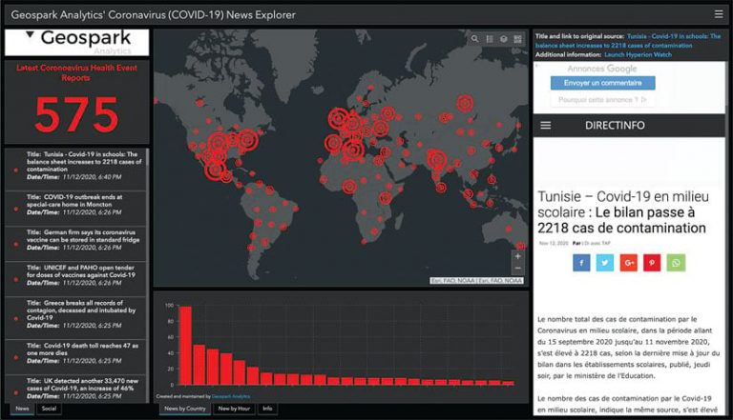Click the Geospark logo triangle
733x420 pixels.
[30, 34]
